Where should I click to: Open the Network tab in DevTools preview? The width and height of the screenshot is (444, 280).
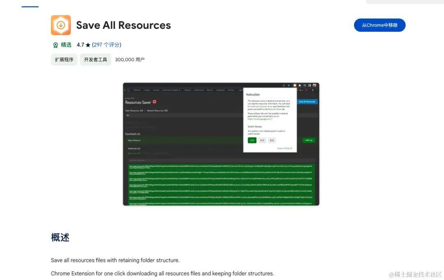click(x=187, y=90)
